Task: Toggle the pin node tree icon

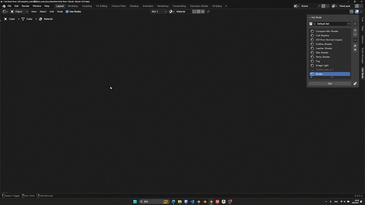Action: point(208,12)
